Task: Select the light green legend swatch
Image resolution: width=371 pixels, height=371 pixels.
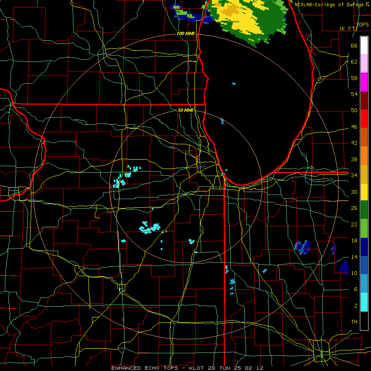Action: click(364, 228)
